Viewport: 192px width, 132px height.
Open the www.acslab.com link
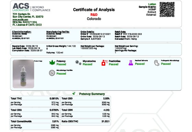tap(20, 19)
